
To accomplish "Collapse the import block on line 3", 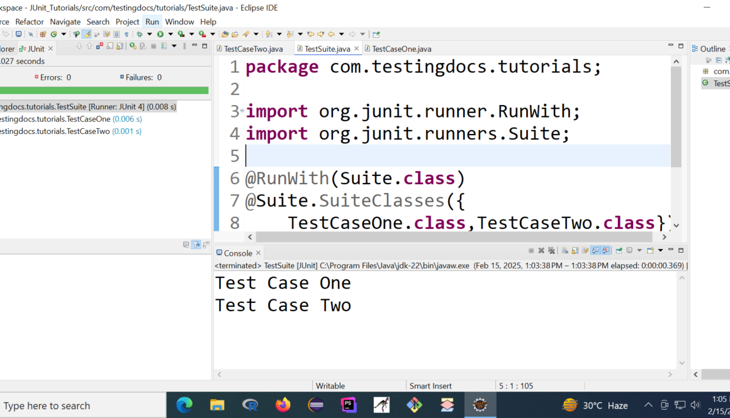I will point(242,111).
